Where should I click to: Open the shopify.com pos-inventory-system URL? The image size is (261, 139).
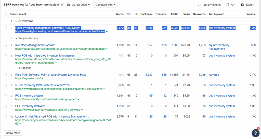click(x=46, y=99)
